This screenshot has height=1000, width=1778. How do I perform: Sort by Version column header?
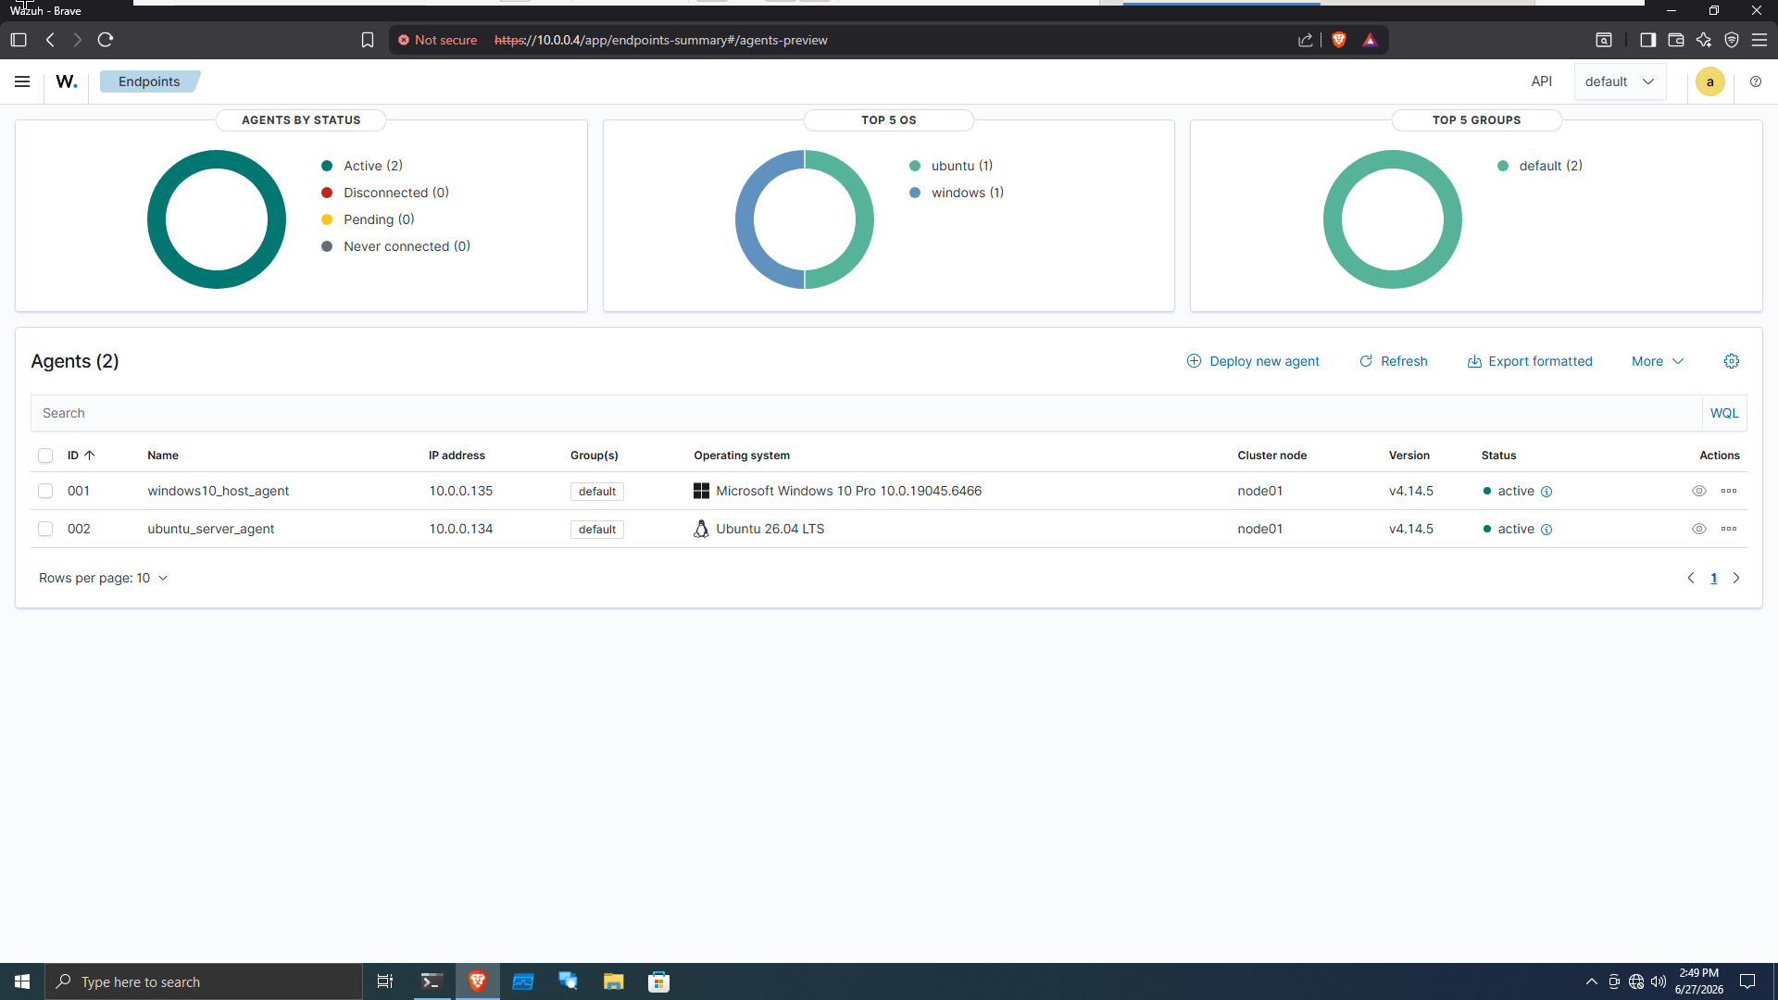(x=1409, y=456)
